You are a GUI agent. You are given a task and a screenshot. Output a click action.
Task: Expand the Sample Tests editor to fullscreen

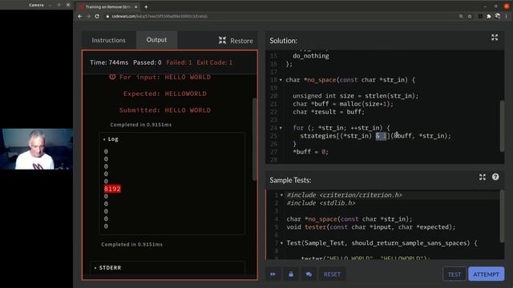click(x=483, y=177)
